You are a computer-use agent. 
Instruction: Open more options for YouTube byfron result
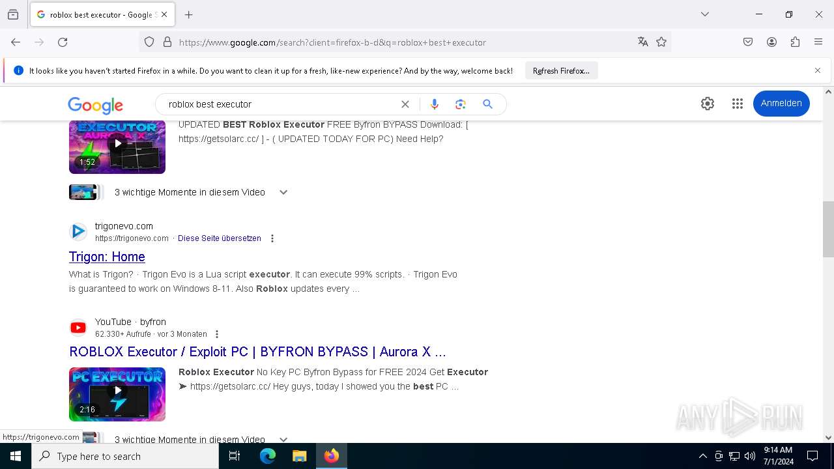217,334
